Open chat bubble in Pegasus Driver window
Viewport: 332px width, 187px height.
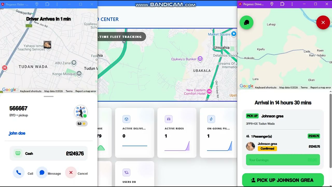click(x=246, y=23)
